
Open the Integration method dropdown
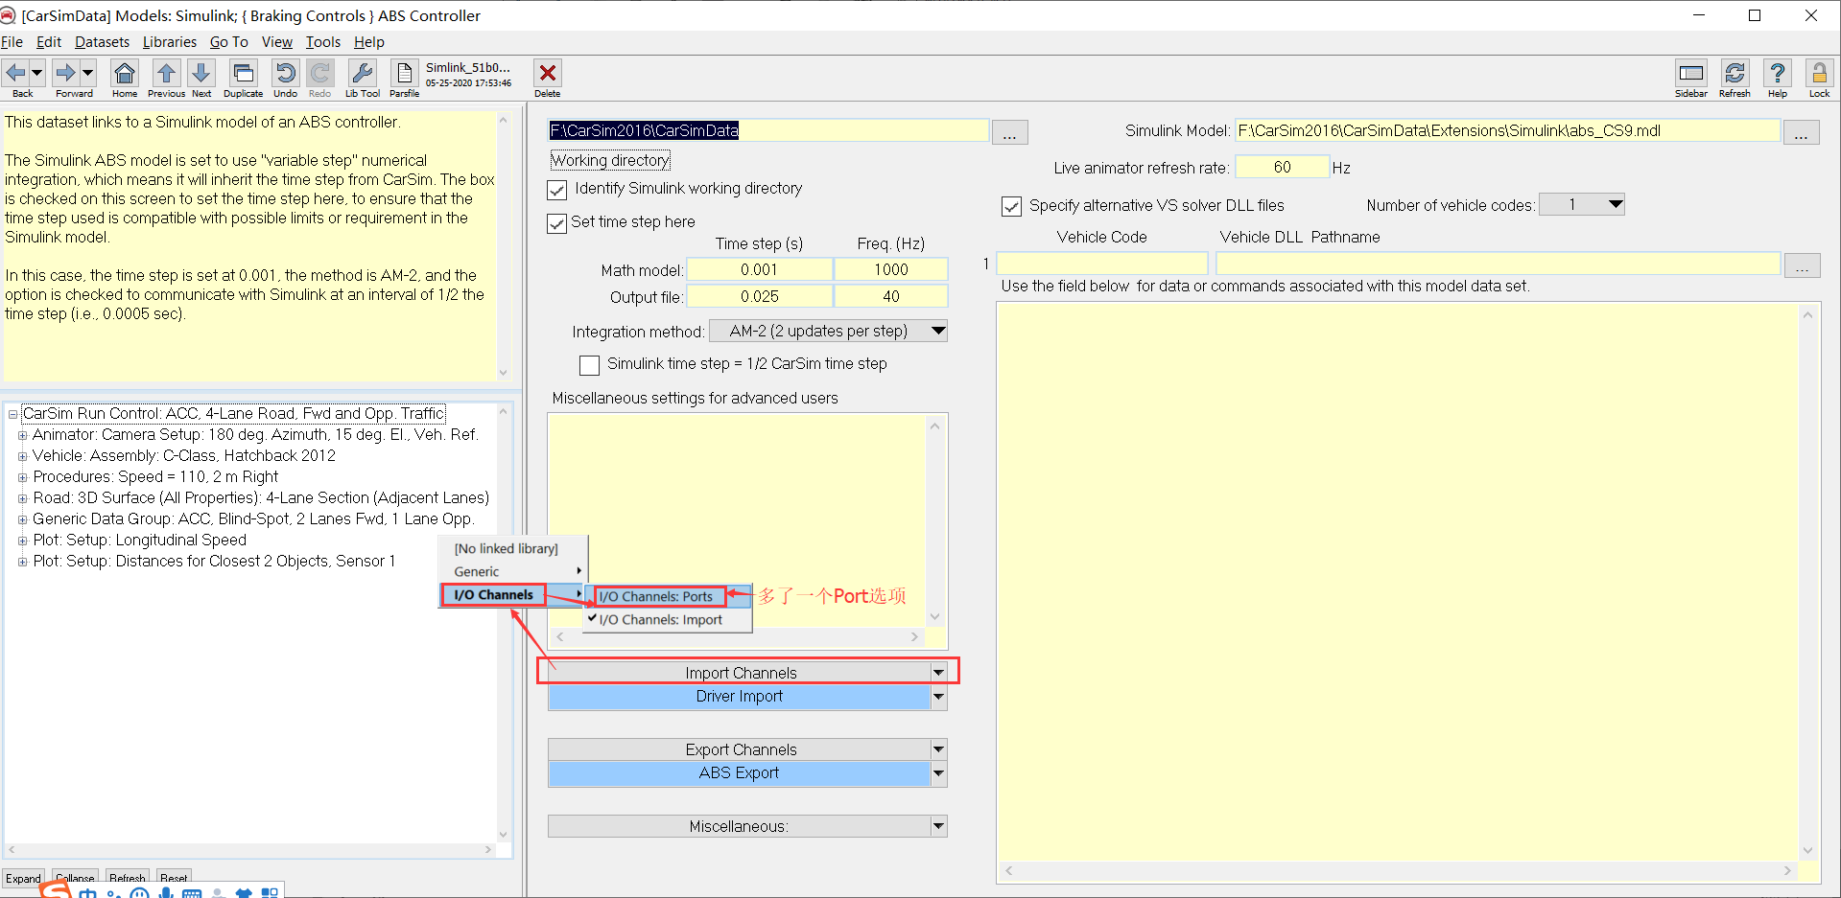pyautogui.click(x=828, y=331)
